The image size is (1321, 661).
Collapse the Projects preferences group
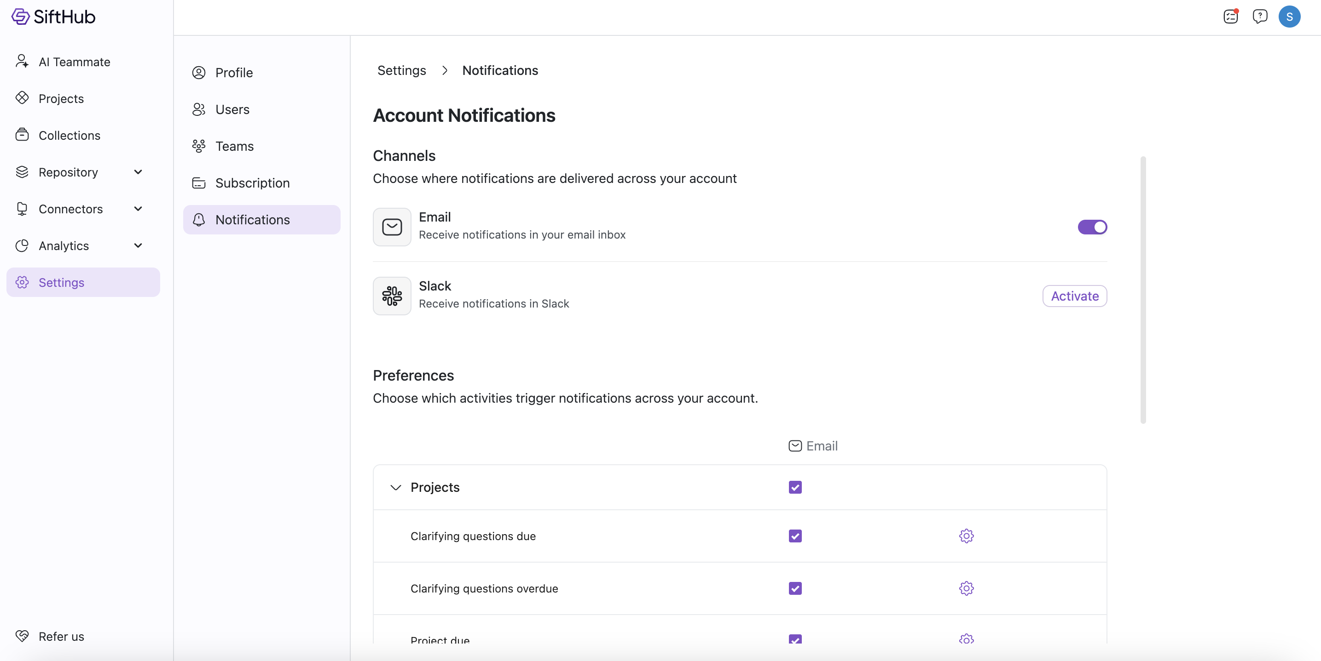(x=395, y=487)
